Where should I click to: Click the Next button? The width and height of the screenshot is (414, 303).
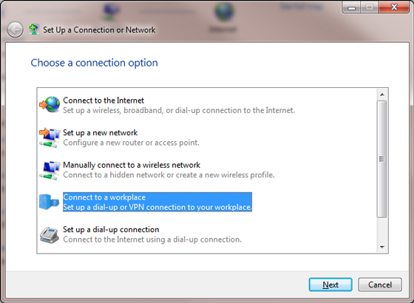coord(330,285)
